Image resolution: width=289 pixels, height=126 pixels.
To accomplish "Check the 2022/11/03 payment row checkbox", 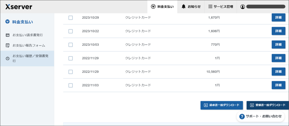I will point(71,85).
